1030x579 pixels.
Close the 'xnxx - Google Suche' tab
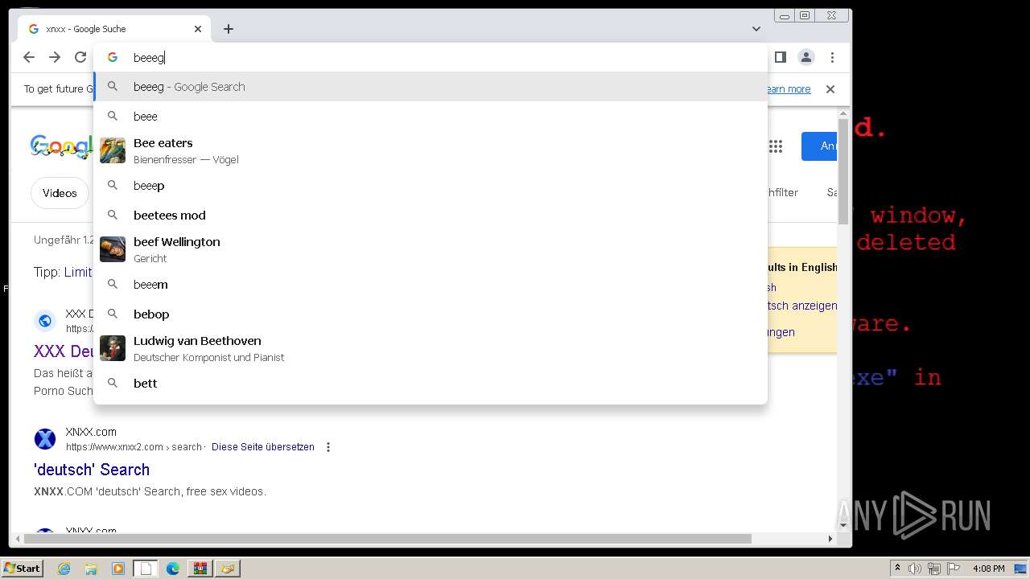click(x=198, y=29)
